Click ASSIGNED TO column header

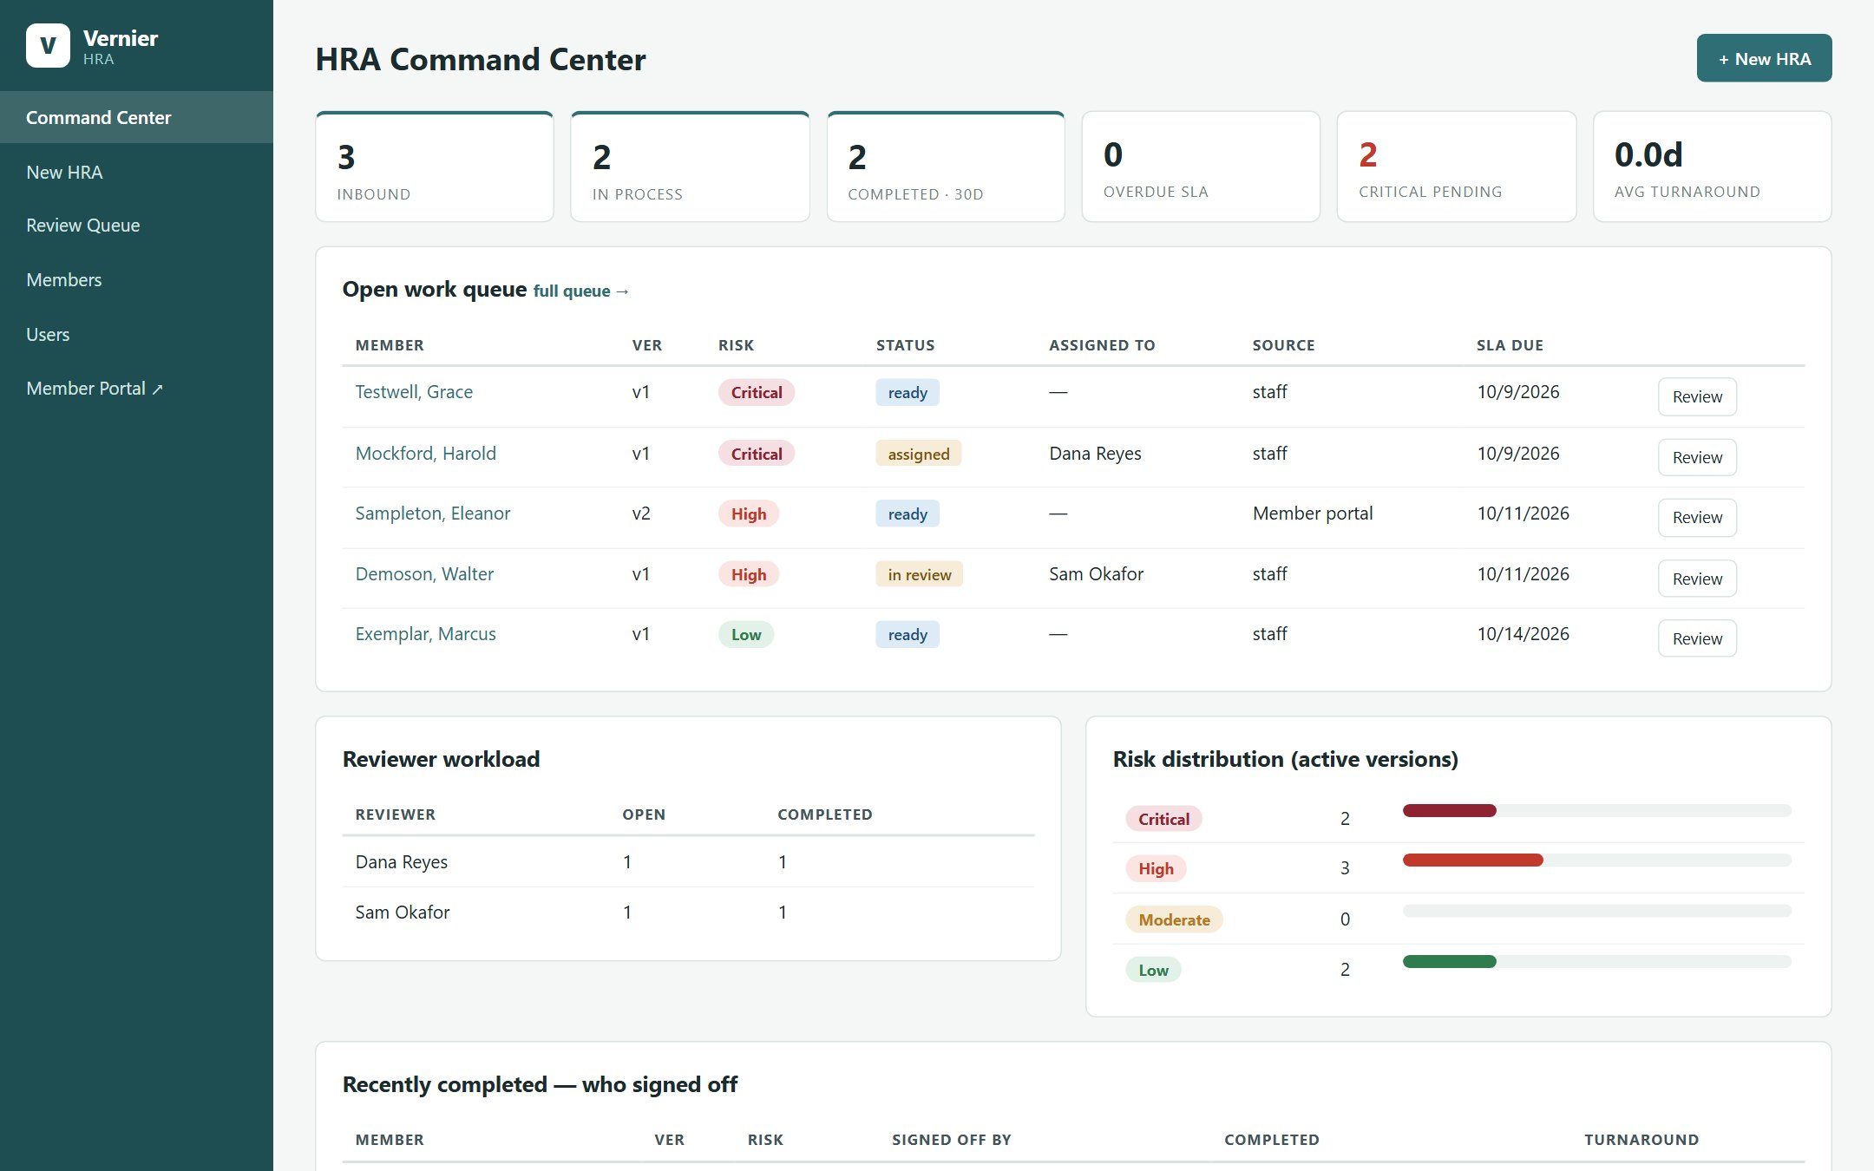click(x=1102, y=345)
